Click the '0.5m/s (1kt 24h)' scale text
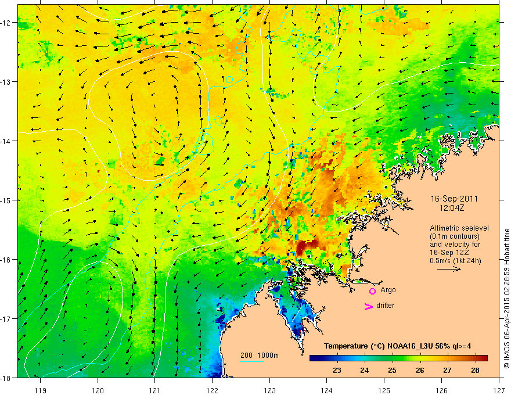511x395 pixels. click(456, 260)
